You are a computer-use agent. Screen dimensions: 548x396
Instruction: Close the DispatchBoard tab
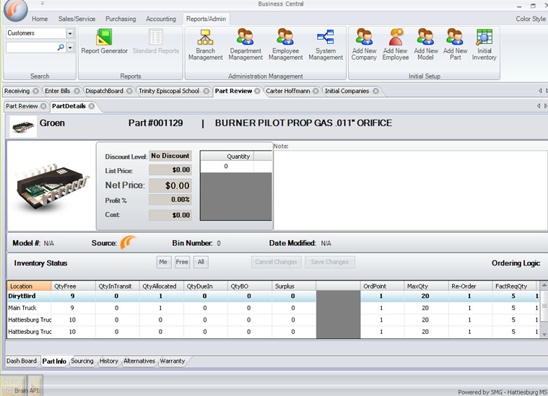tap(129, 91)
